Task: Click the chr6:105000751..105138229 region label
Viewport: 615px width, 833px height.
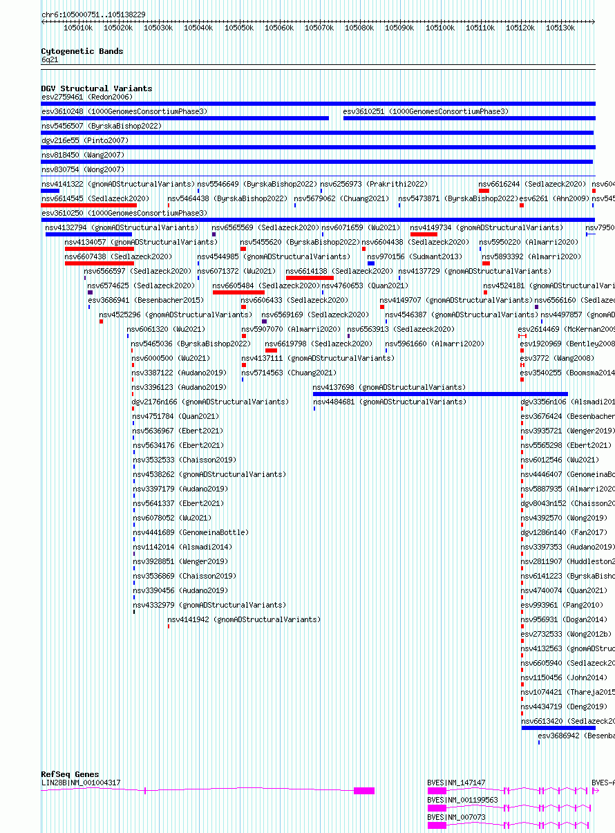Action: click(93, 15)
